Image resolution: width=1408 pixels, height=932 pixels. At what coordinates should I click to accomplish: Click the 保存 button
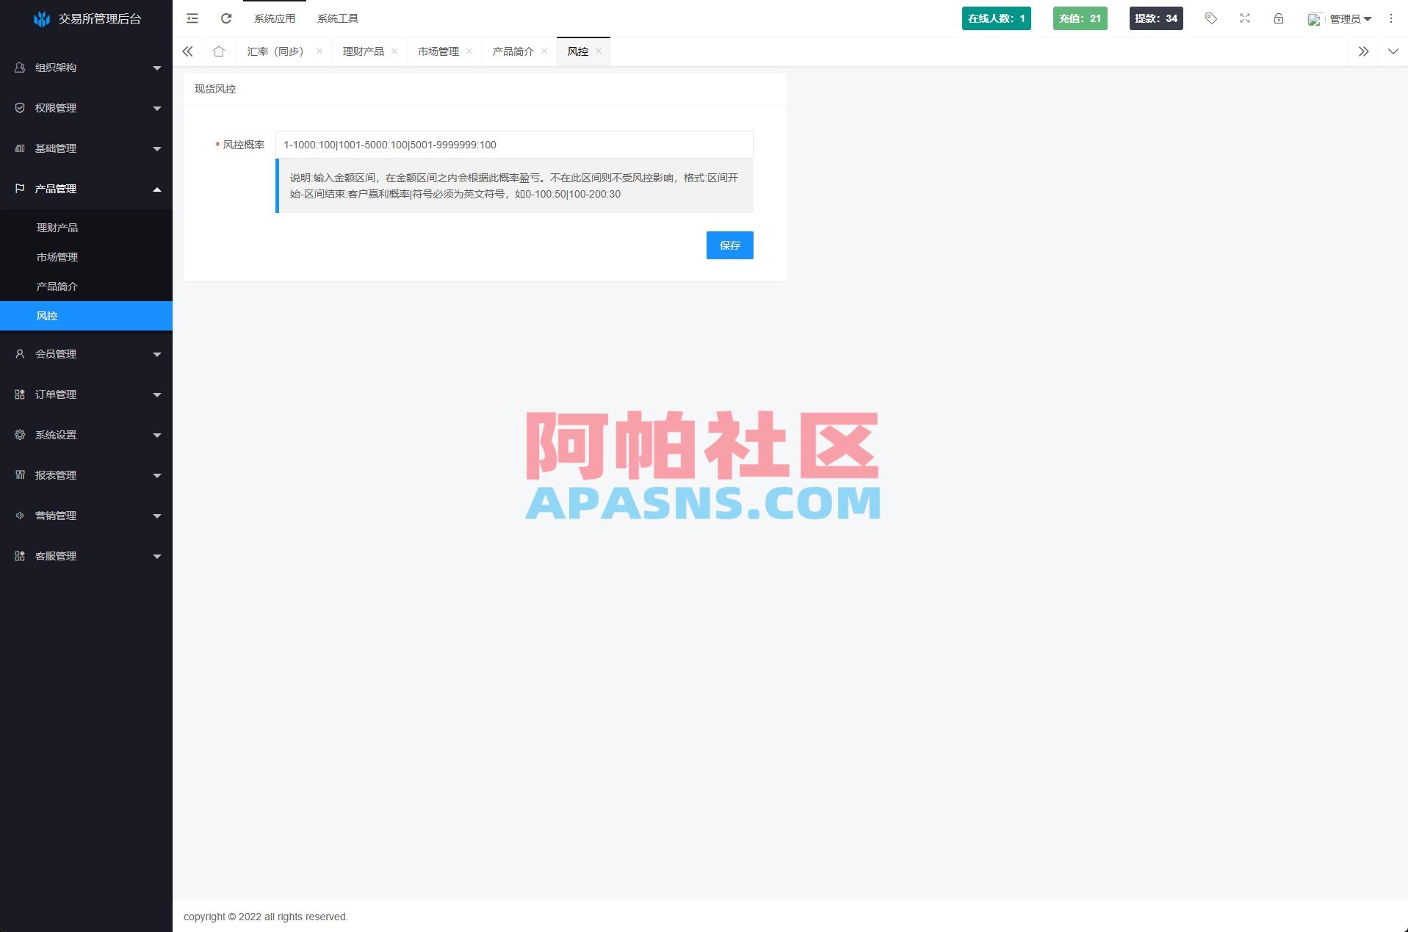pyautogui.click(x=729, y=245)
